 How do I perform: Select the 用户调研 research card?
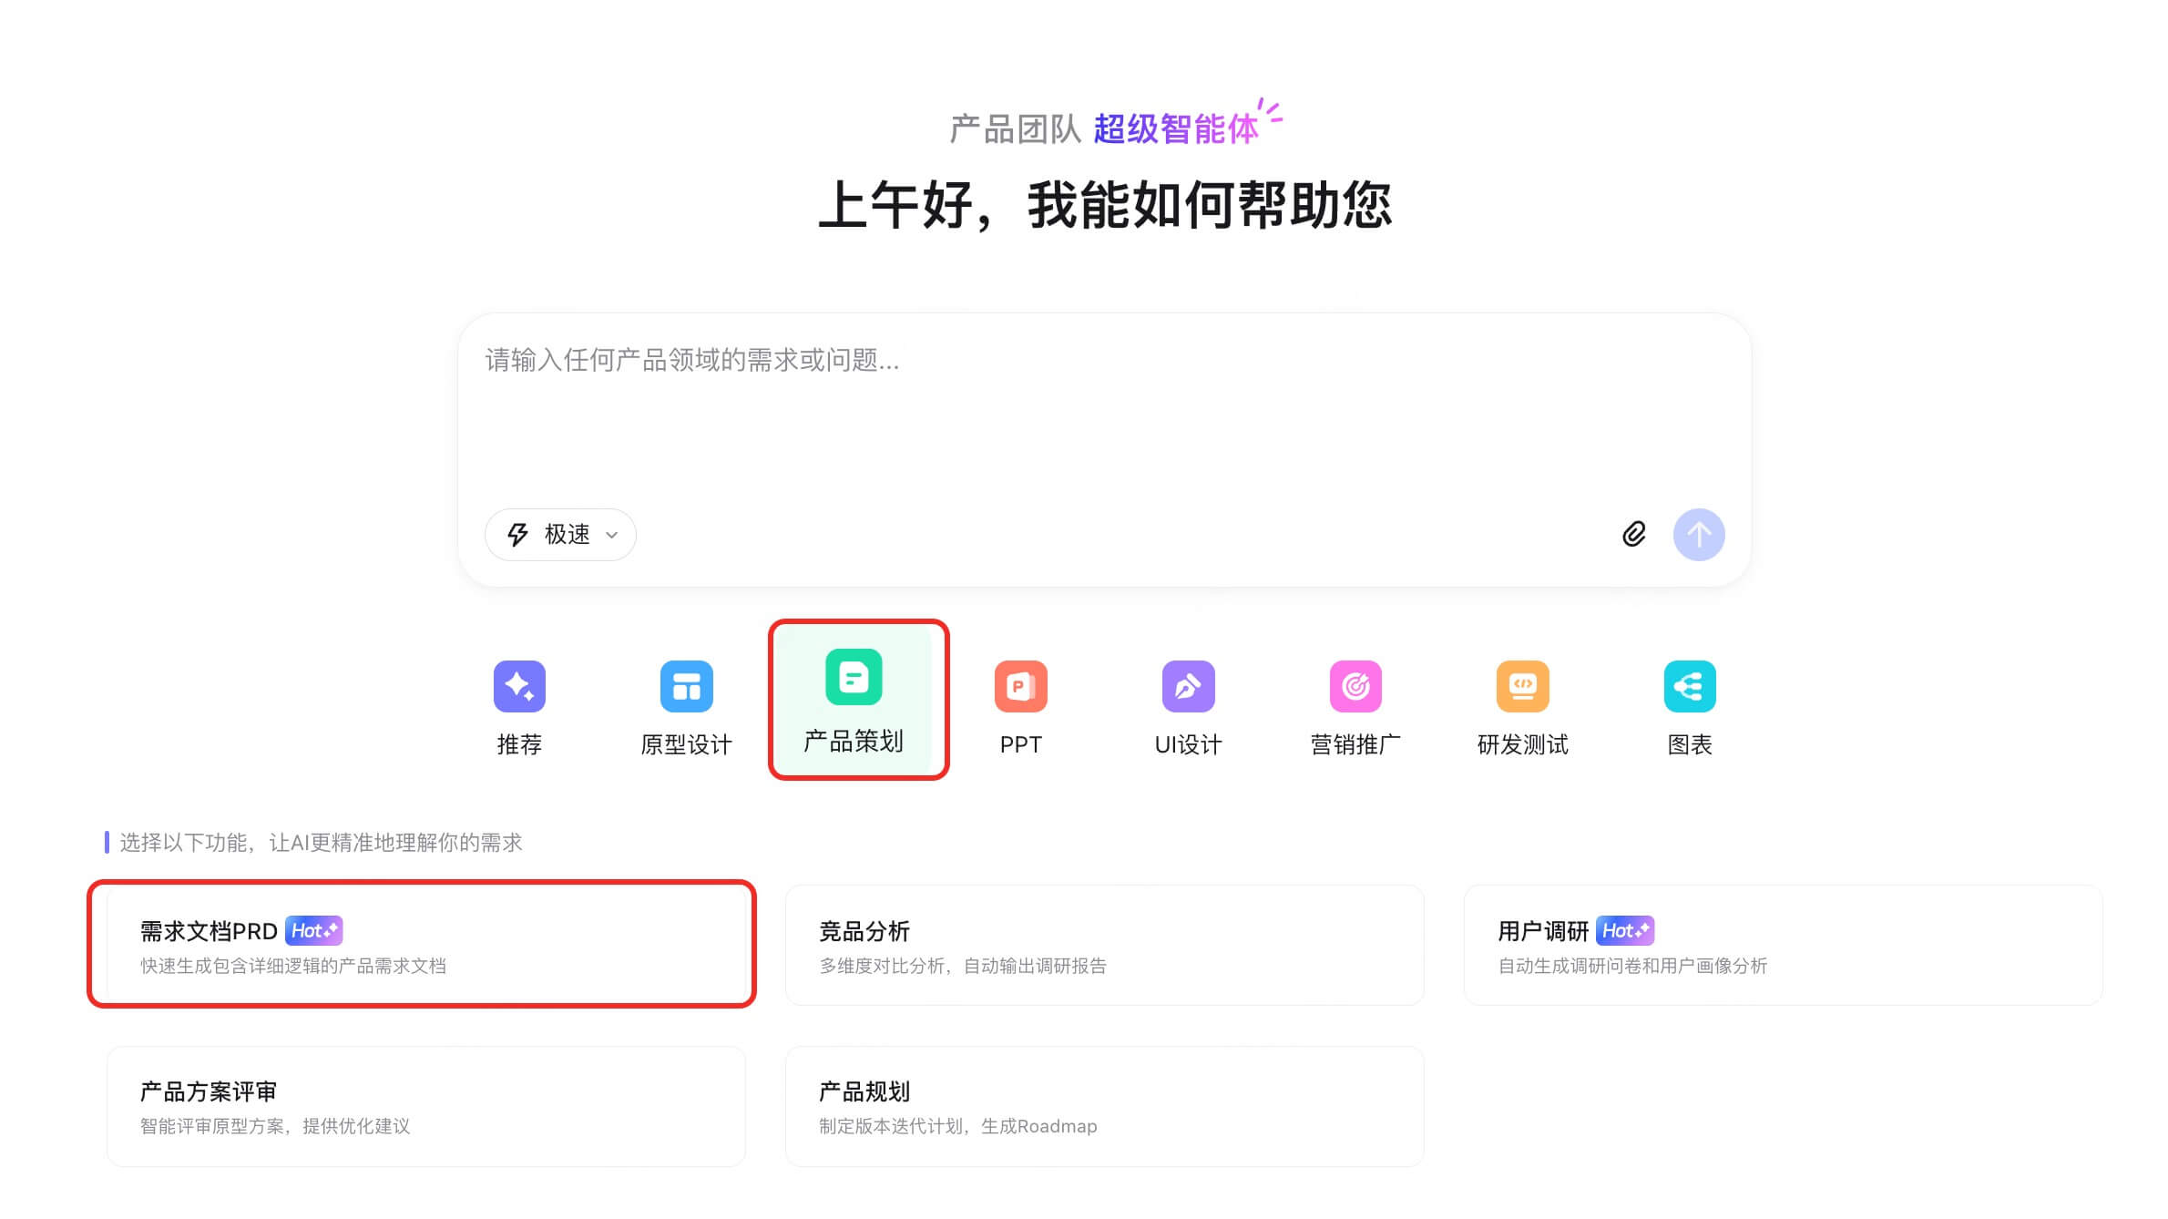coord(1783,945)
